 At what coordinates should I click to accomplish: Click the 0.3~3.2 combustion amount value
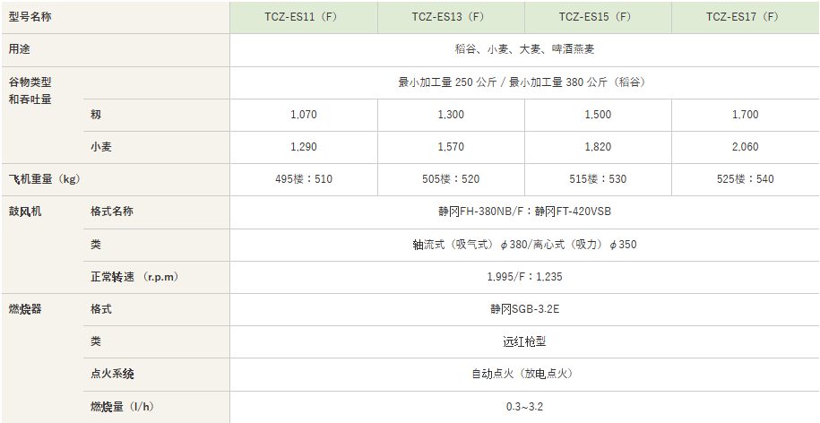point(524,407)
